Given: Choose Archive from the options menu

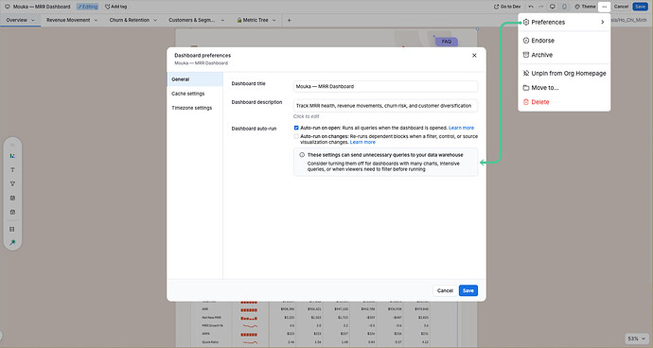Looking at the screenshot, I should [x=564, y=55].
